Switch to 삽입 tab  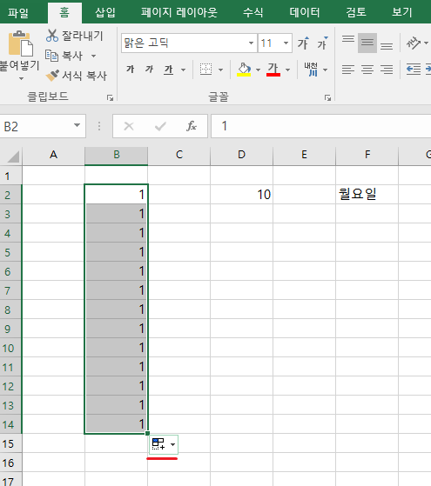pos(105,13)
